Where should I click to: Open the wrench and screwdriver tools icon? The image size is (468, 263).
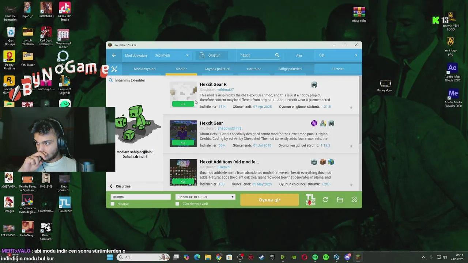click(114, 69)
